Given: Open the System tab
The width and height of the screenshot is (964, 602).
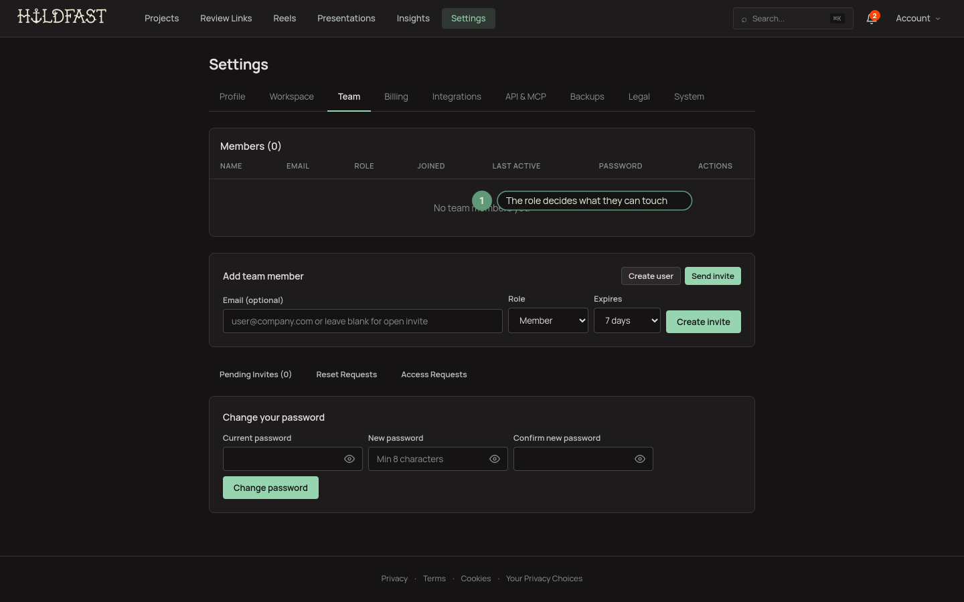Looking at the screenshot, I should coord(689,97).
